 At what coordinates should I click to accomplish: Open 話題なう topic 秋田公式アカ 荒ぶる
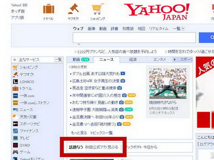(x=102, y=147)
